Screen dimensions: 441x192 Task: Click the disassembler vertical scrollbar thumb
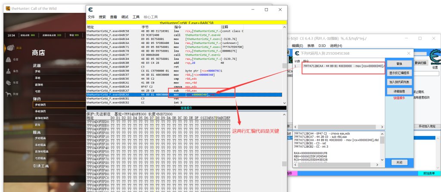coord(284,66)
